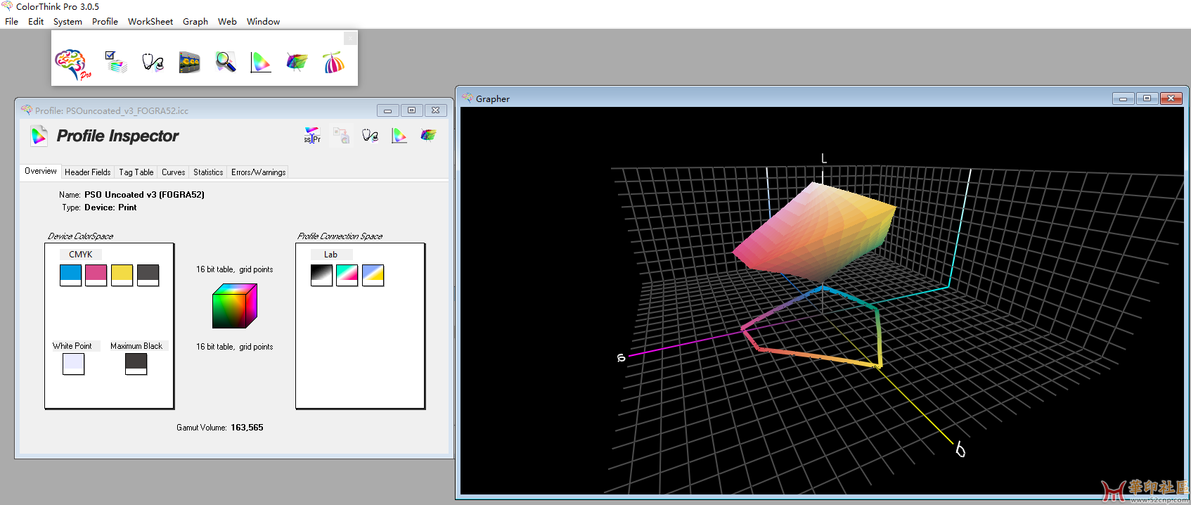This screenshot has width=1191, height=505.
Task: Click the Profile window title brain icon
Action: coord(27,110)
